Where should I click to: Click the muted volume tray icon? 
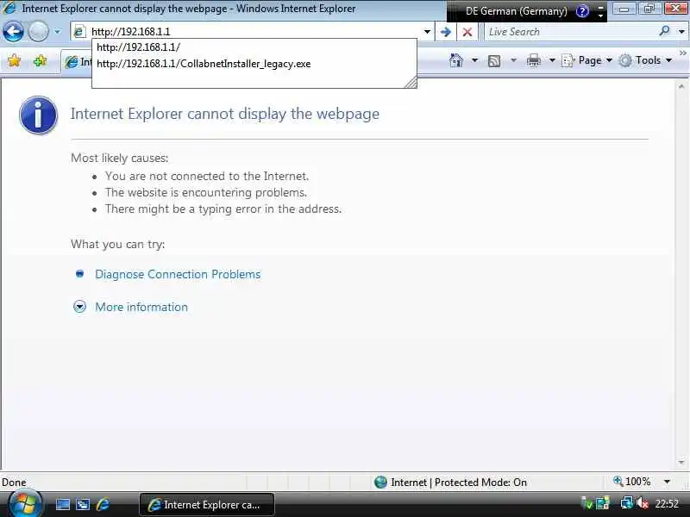[642, 502]
